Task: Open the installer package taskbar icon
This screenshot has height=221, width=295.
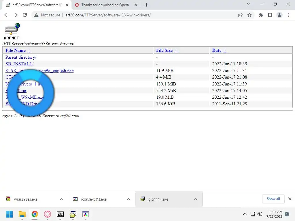Action: click(73, 214)
